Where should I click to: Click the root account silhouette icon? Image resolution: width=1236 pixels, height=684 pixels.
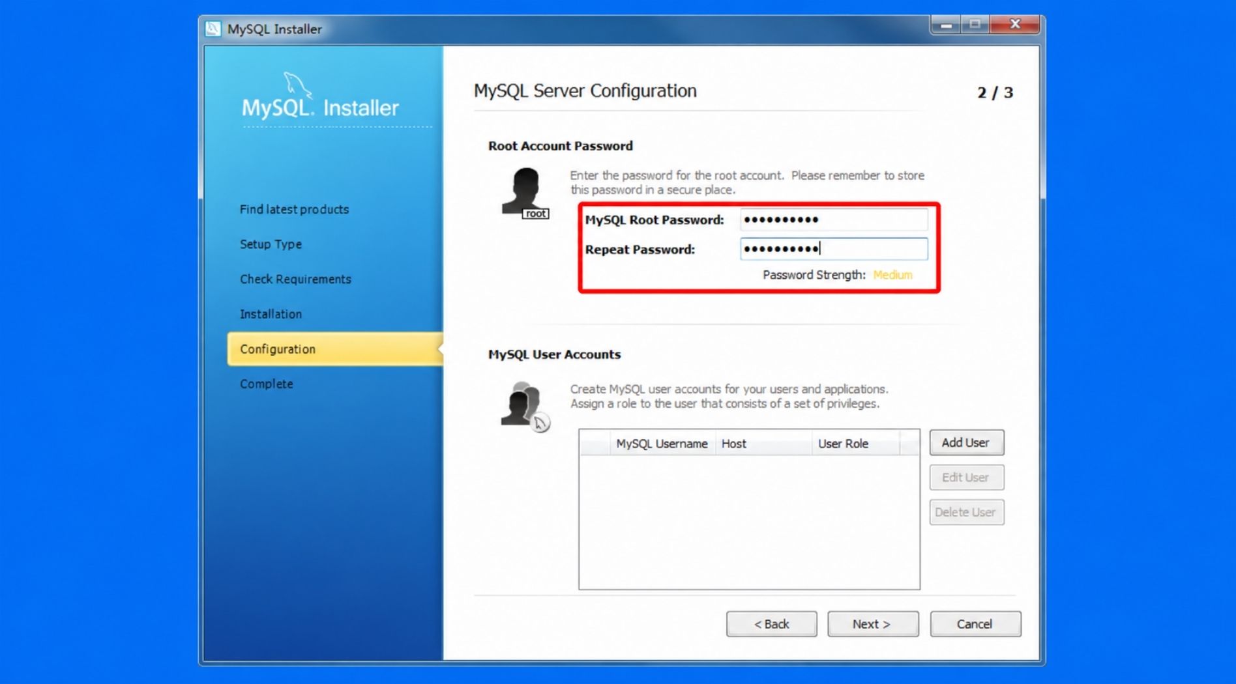coord(525,193)
